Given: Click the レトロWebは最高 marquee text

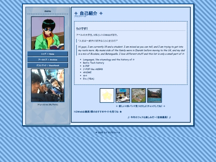Looking at the screenshot, I should [98, 112].
